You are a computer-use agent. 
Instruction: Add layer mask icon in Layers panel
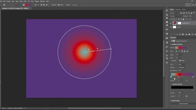183,34
